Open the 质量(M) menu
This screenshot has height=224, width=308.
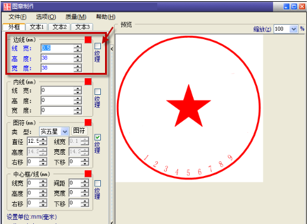pyautogui.click(x=76, y=17)
